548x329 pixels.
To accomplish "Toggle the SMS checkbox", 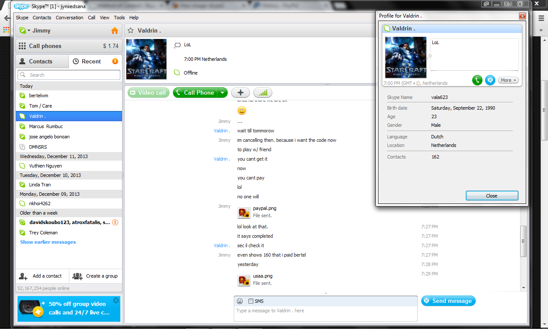I will click(x=251, y=301).
